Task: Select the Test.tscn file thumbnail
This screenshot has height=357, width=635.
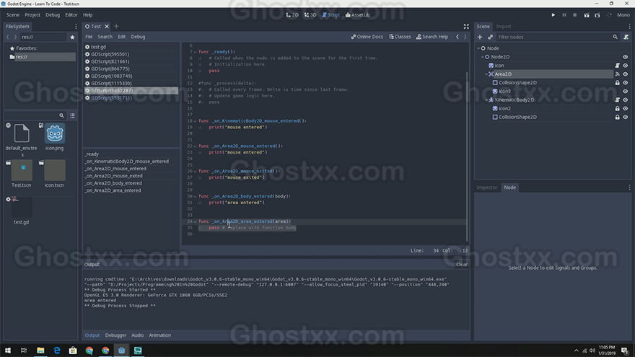Action: coord(22,170)
